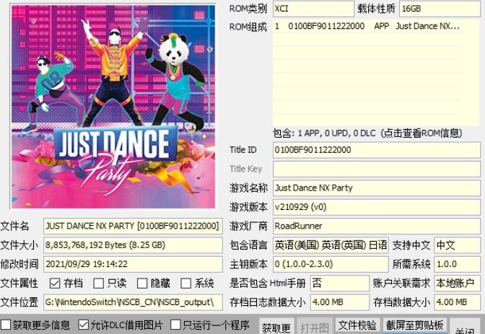Select the ROM list row 0100BF9011222000
The height and width of the screenshot is (334, 485).
[x=367, y=26]
